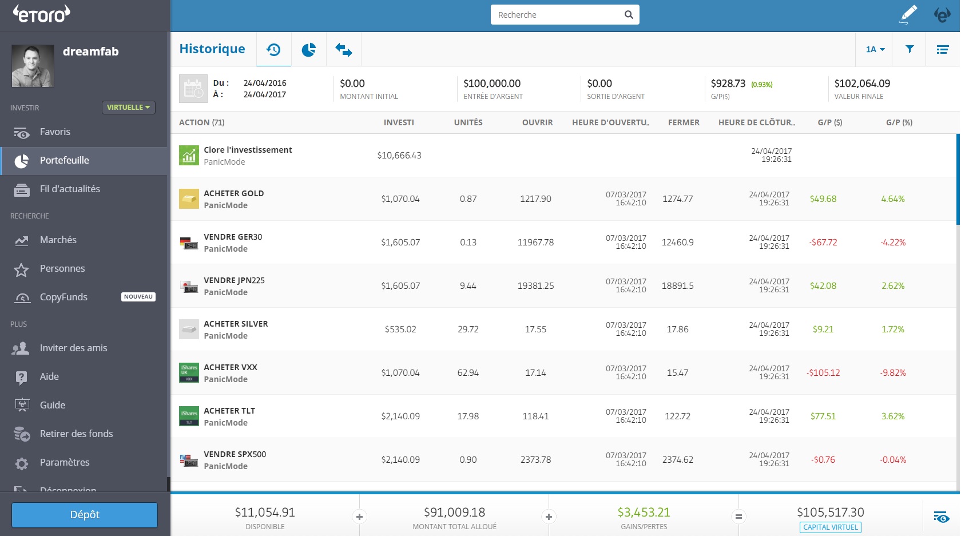Viewport: 961px width, 536px height.
Task: Click the eToro notifications bull icon
Action: click(x=942, y=15)
